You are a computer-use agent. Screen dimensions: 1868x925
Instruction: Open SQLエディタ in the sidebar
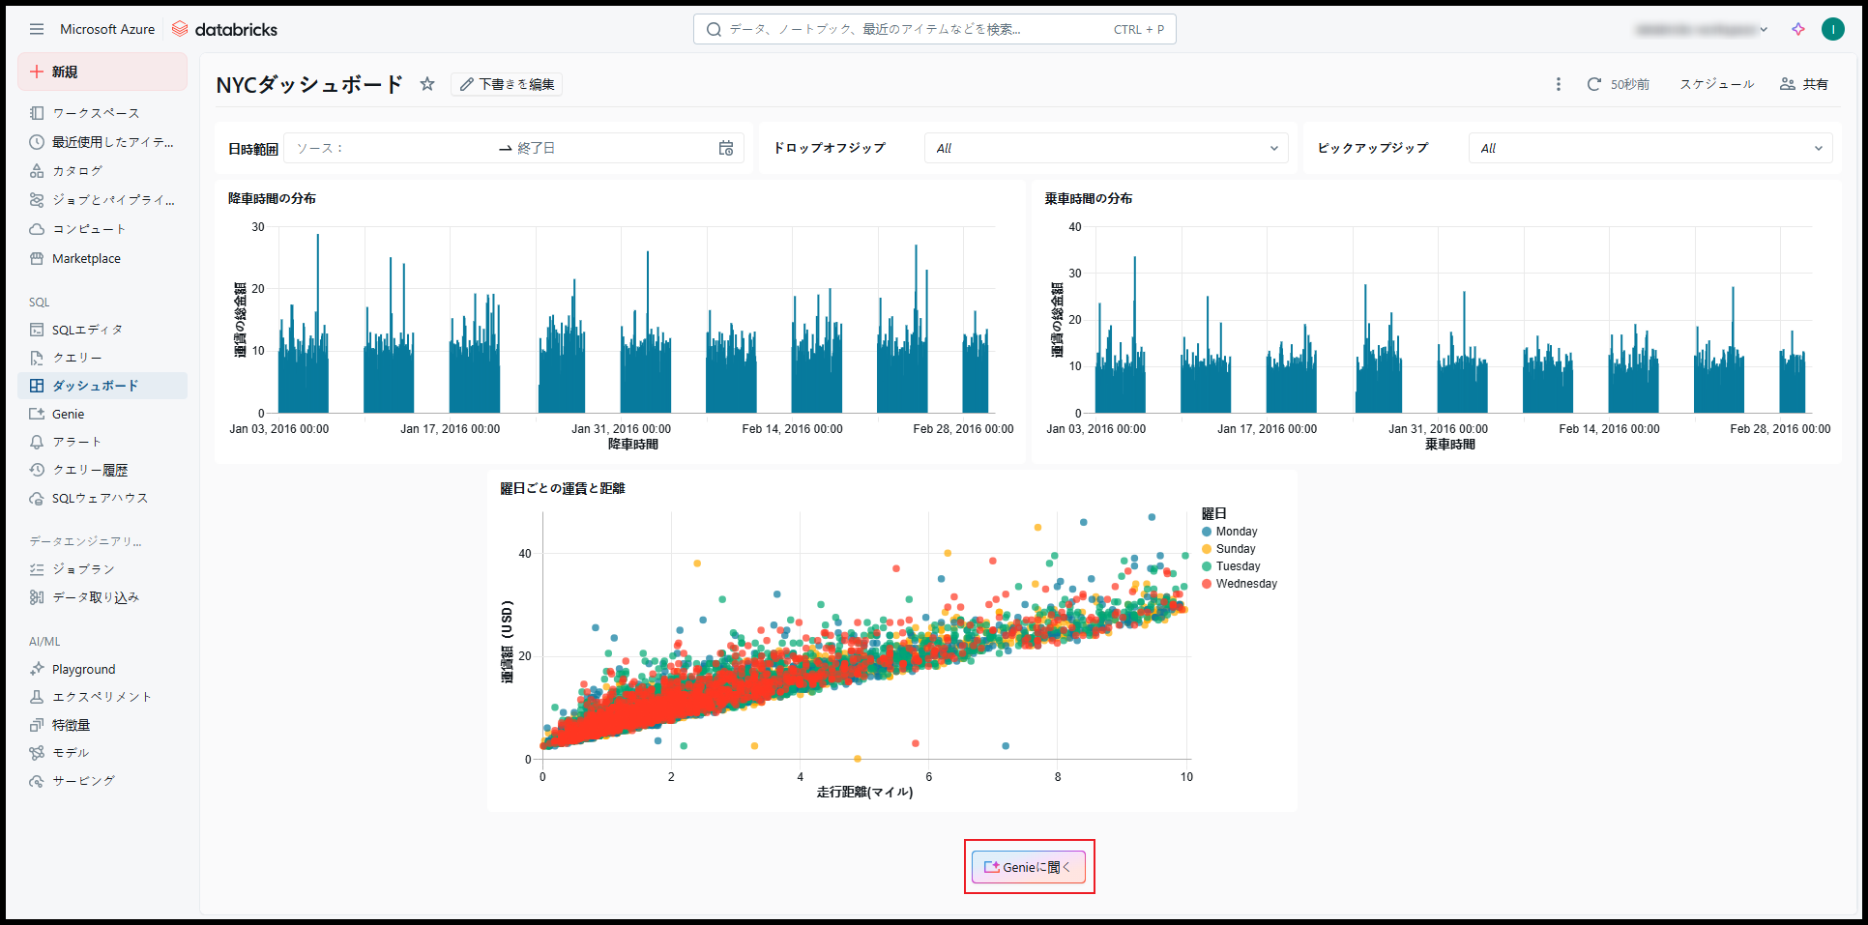point(87,330)
